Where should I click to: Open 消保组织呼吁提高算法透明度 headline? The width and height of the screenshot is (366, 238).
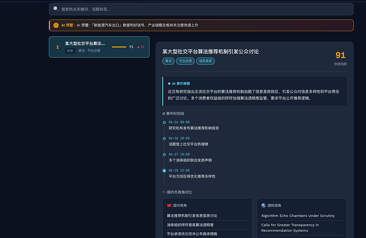tap(190, 225)
